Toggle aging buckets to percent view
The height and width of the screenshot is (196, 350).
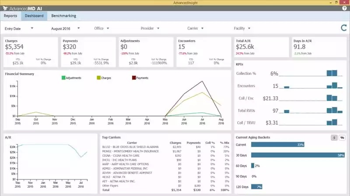point(342,138)
